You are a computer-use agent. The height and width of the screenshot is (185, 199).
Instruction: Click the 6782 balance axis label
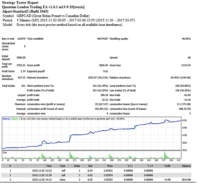pos(185,120)
